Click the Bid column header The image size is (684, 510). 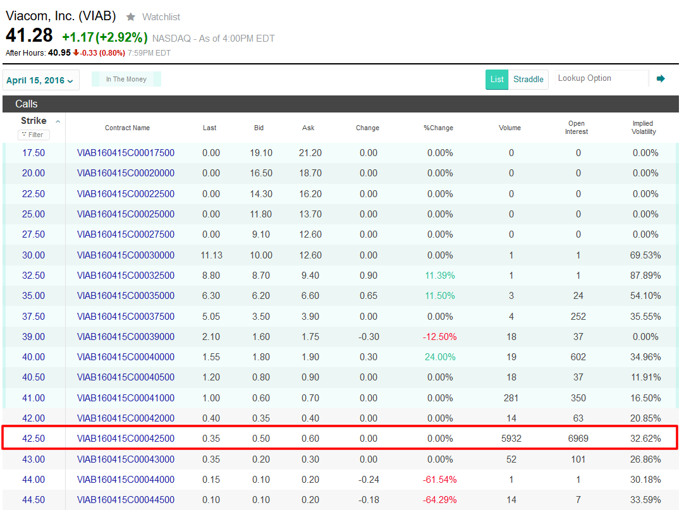point(259,128)
